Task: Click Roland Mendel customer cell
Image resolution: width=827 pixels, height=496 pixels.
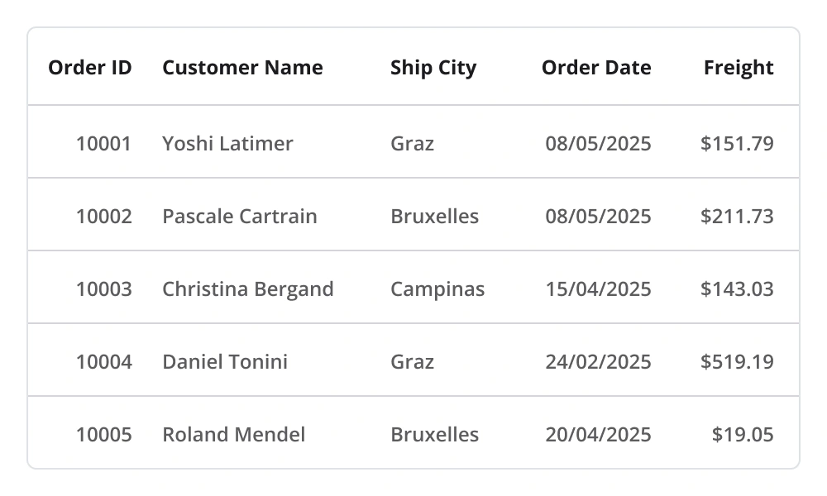Action: coord(233,435)
